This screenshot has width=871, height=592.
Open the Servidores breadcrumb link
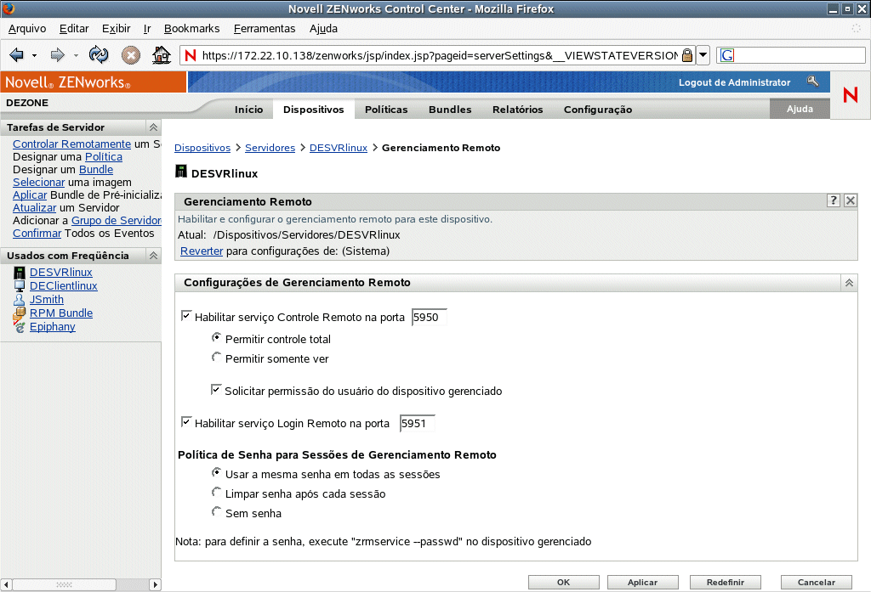pos(270,148)
